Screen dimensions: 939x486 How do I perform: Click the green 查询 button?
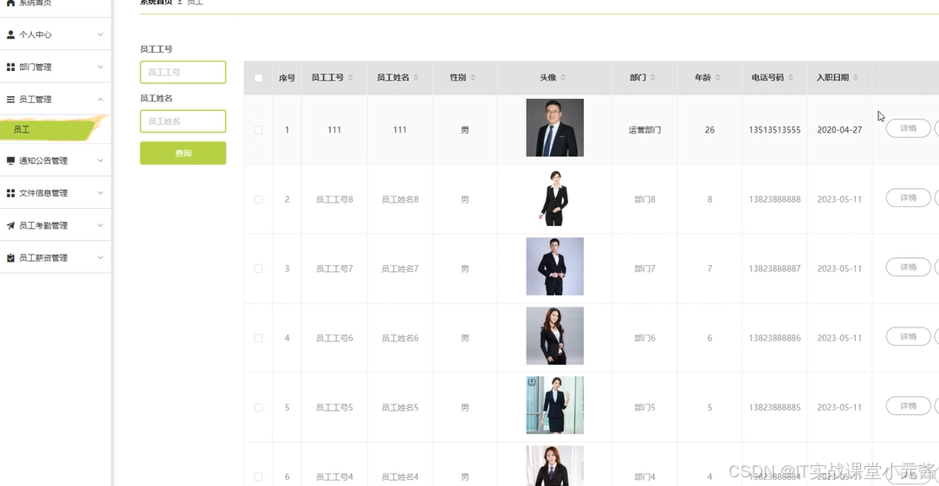click(184, 152)
